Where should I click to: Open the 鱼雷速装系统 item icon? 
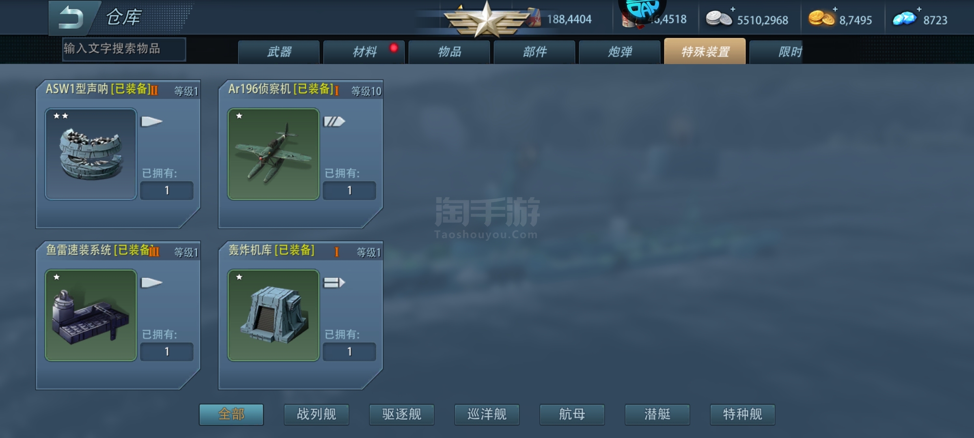91,315
